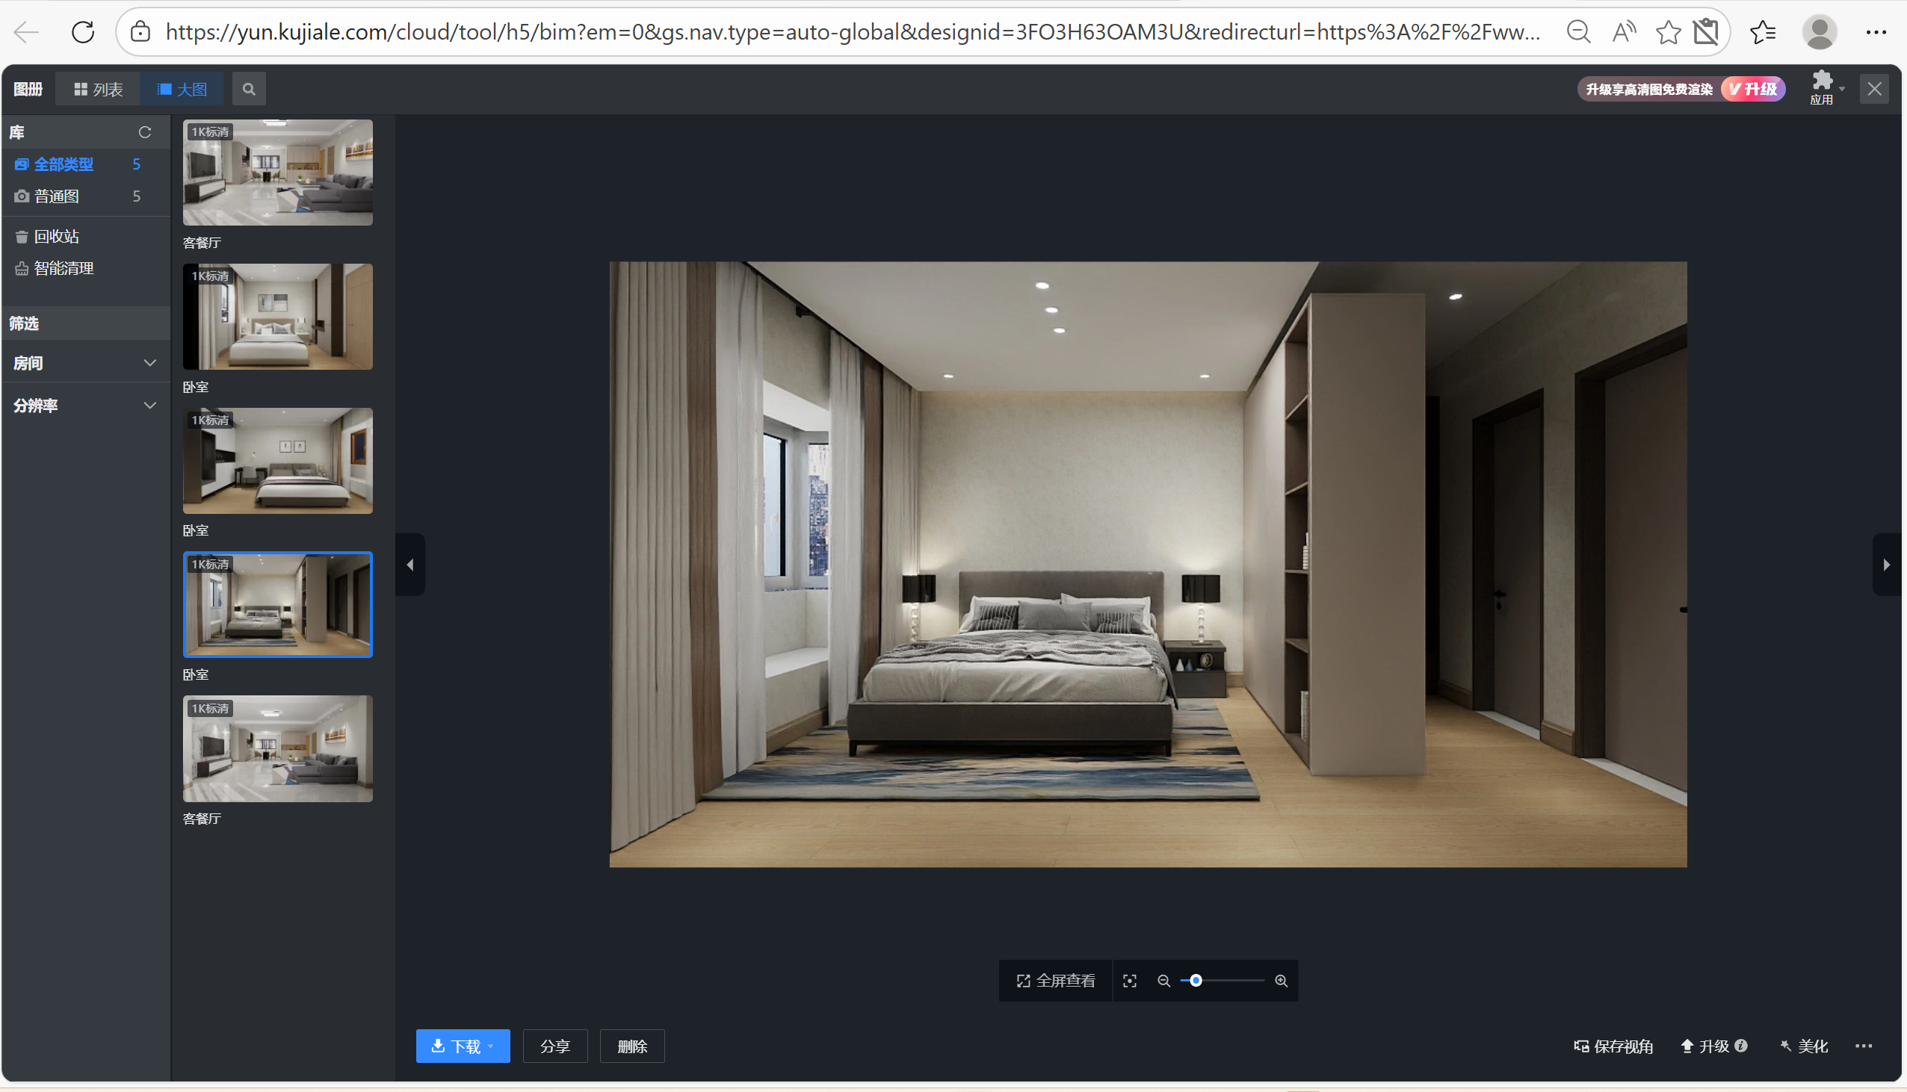Show the previous image with the left arrow

tap(410, 565)
